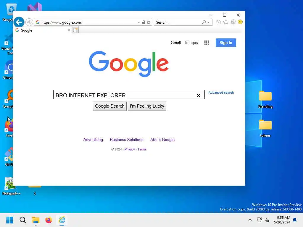Close the Google tab

(69, 30)
